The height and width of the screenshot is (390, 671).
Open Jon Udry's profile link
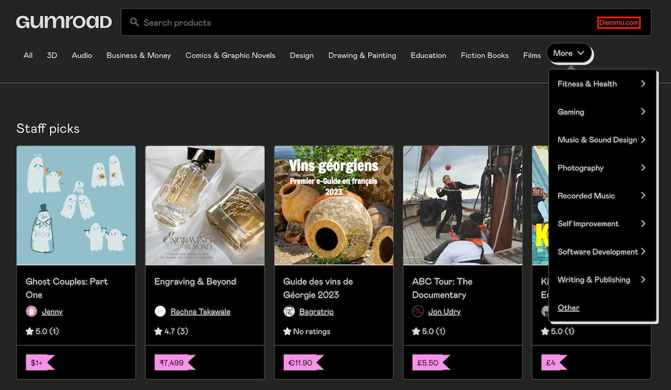[x=445, y=311]
